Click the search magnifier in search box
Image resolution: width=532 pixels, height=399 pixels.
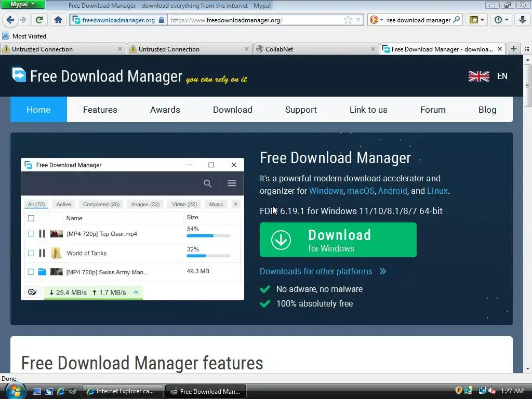457,20
